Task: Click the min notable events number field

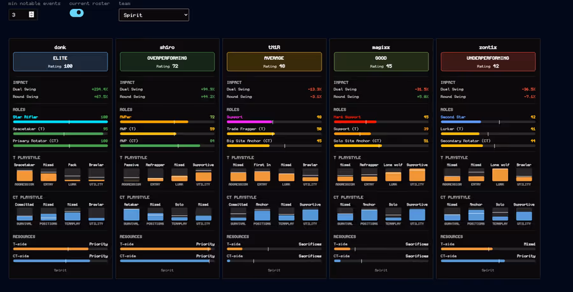Action: point(23,15)
